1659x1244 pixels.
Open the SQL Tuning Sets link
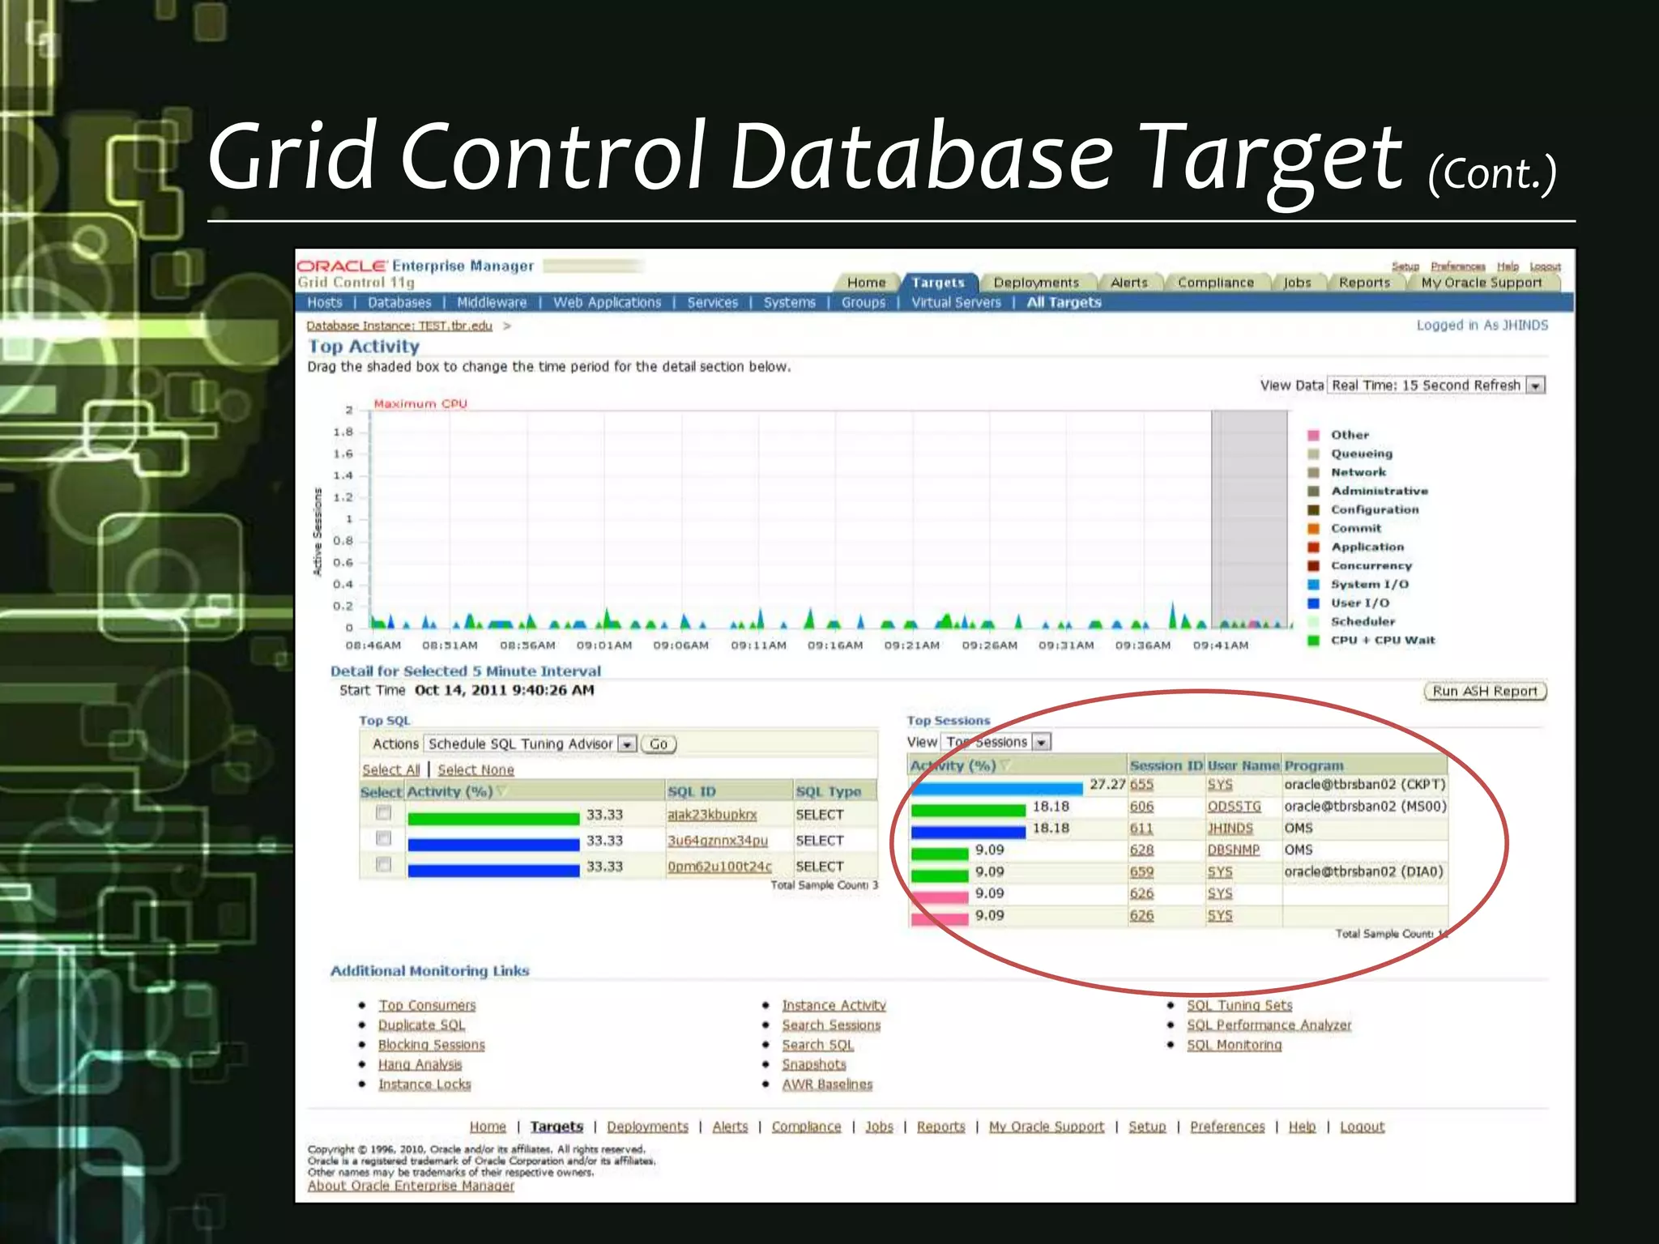coord(1239,1005)
